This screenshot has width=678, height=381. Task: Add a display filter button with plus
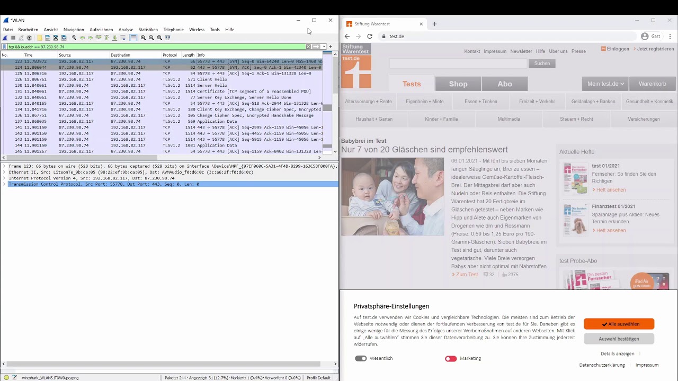331,47
